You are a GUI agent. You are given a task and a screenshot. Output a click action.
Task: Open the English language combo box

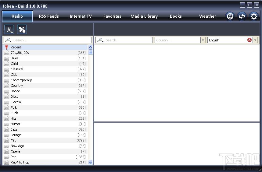(x=230, y=40)
